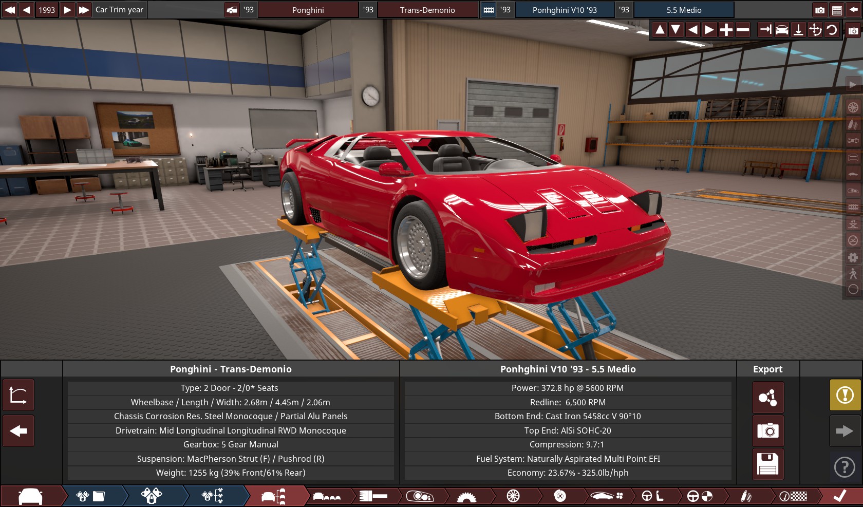Click the chart axes button at bottom left
Screen dimensions: 863x507
[x=18, y=395]
